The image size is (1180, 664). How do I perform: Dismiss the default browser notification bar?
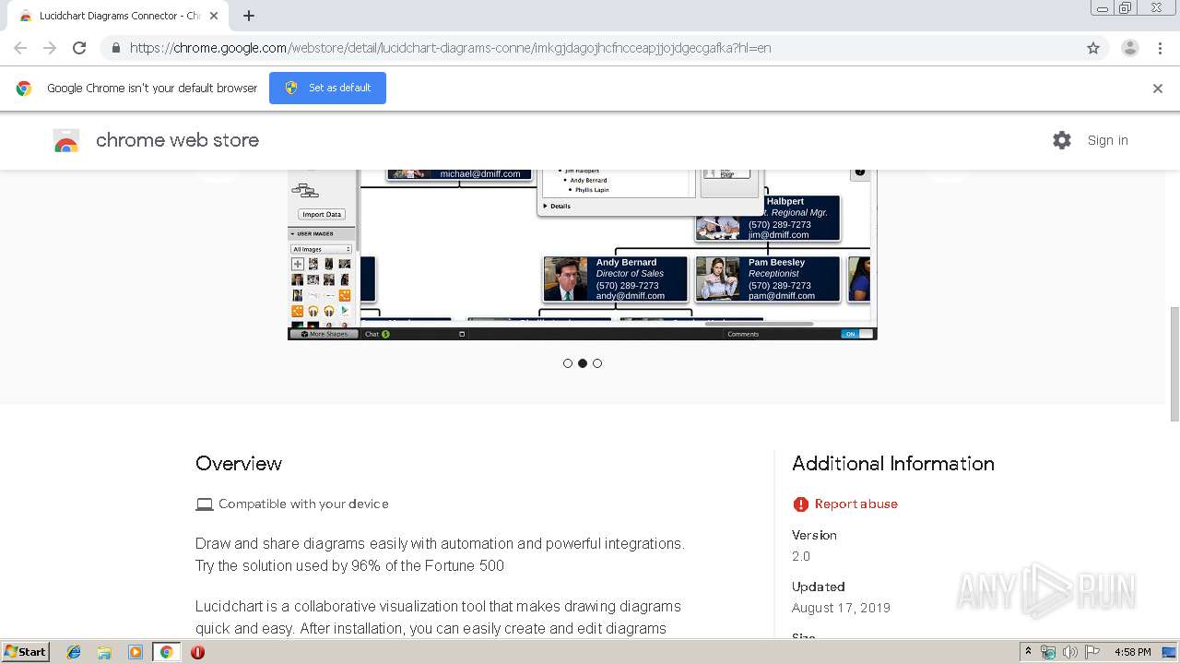tap(1157, 89)
